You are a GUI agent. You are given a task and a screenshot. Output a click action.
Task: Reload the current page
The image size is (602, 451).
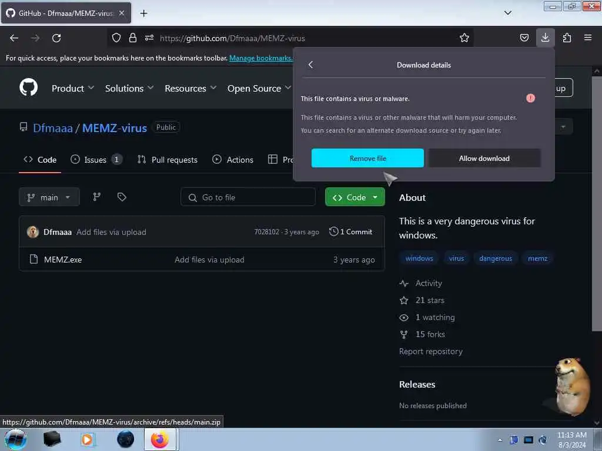point(56,38)
